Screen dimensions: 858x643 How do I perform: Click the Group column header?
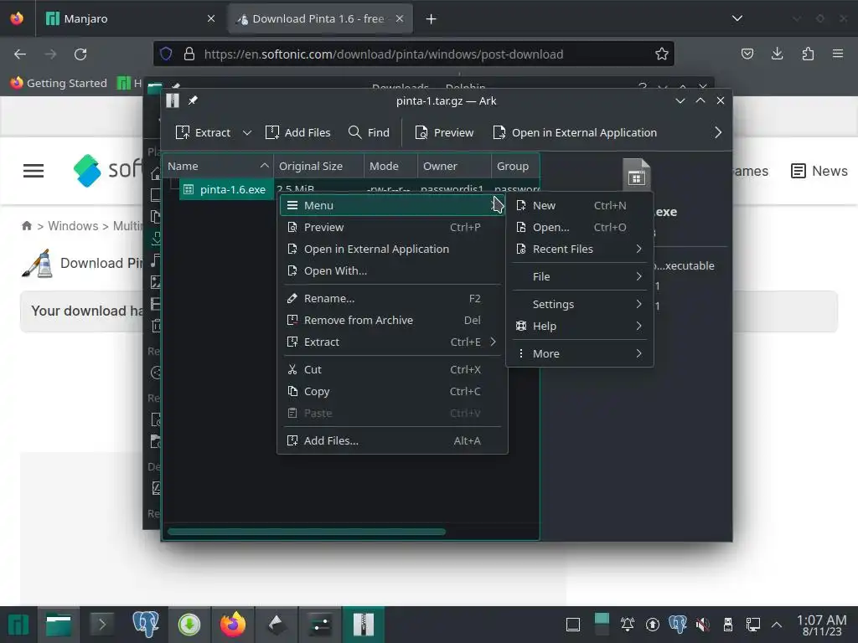(515, 167)
